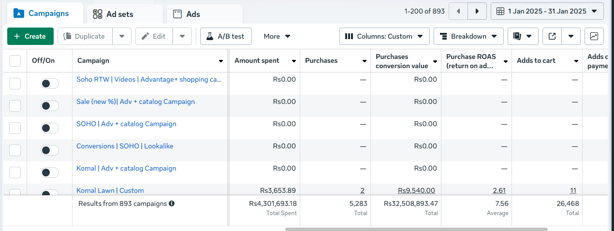
Task: Click the 1-200 of 893 page indicator
Action: (424, 11)
